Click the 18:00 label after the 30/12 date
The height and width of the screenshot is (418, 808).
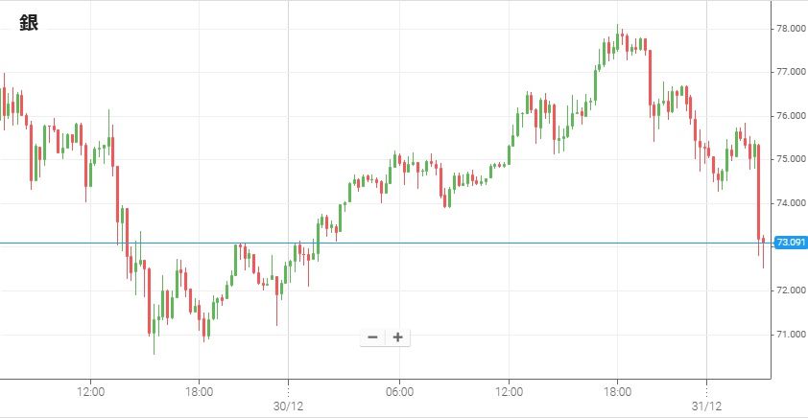pyautogui.click(x=617, y=391)
